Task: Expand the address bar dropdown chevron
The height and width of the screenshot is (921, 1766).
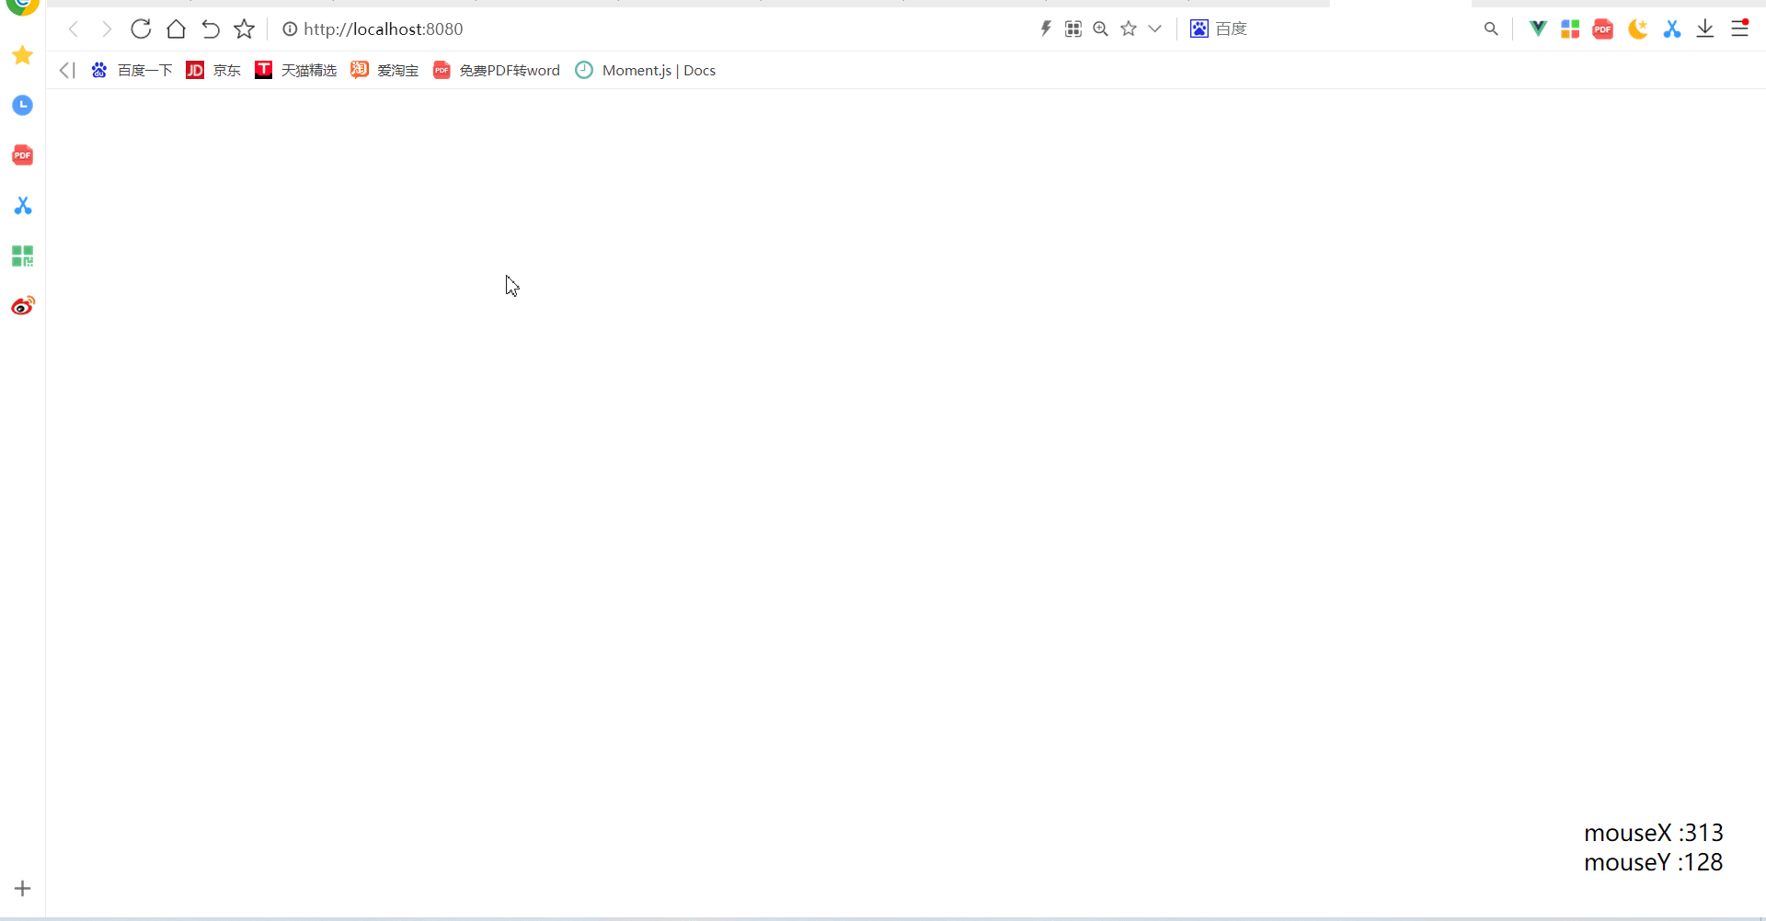Action: (x=1155, y=29)
